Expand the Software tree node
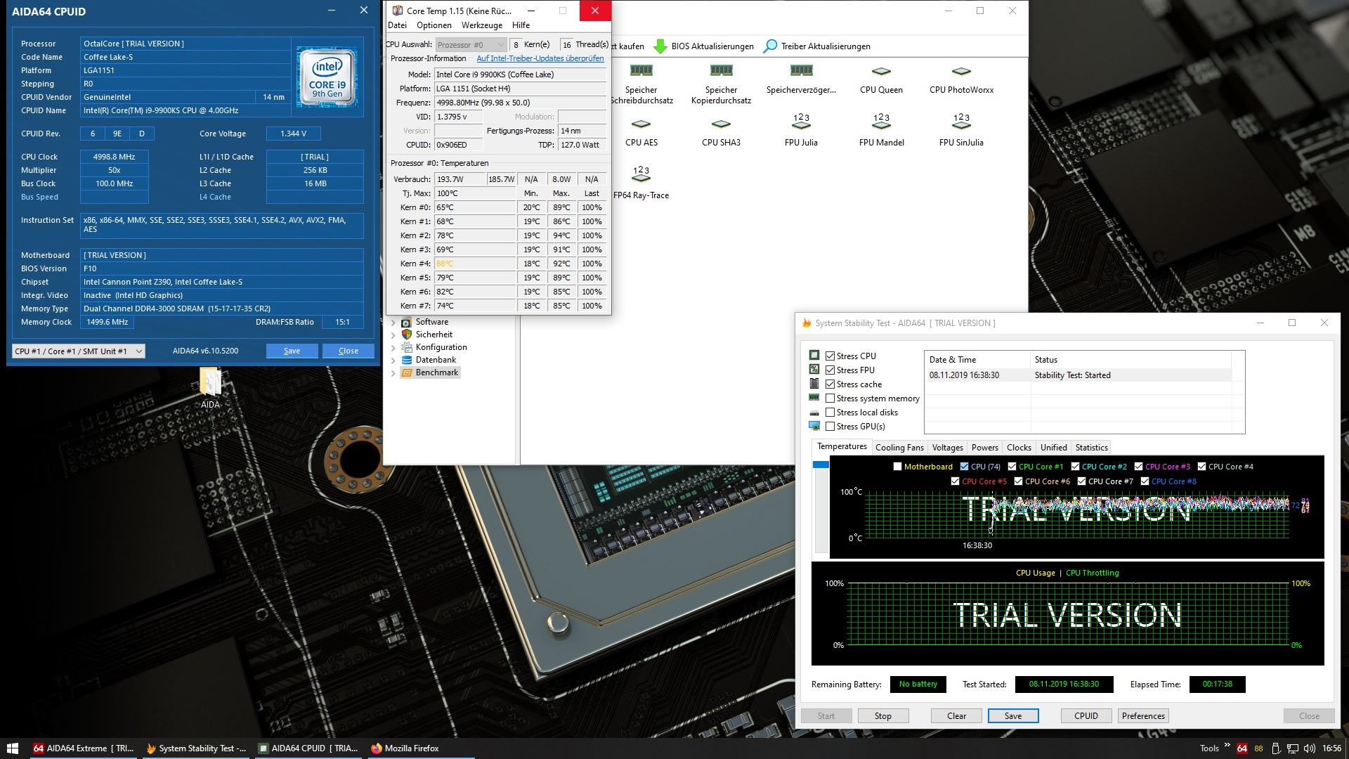The width and height of the screenshot is (1349, 759). (x=393, y=322)
